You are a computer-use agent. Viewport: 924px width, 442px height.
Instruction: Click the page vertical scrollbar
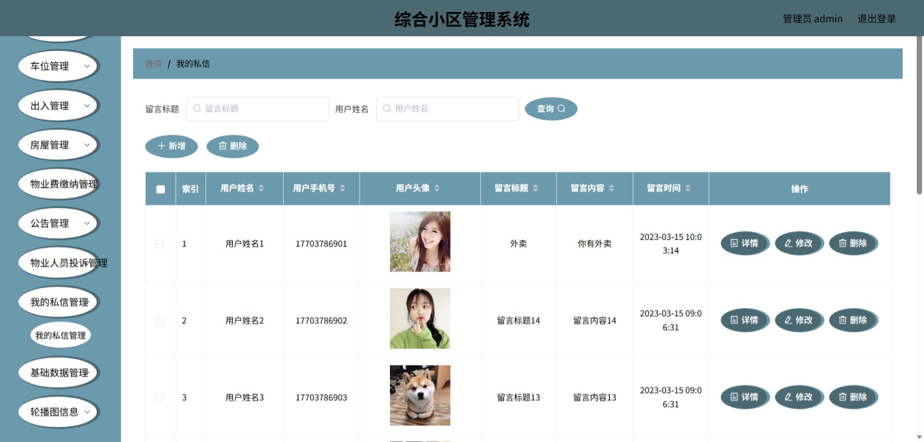click(x=919, y=115)
